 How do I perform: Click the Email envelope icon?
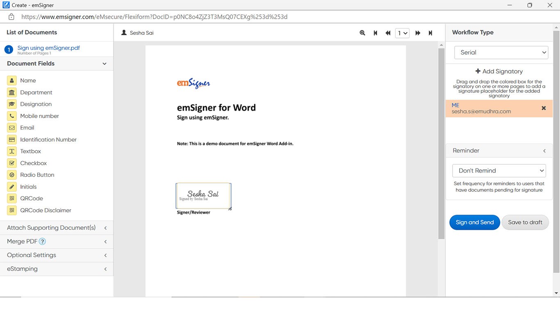[12, 128]
